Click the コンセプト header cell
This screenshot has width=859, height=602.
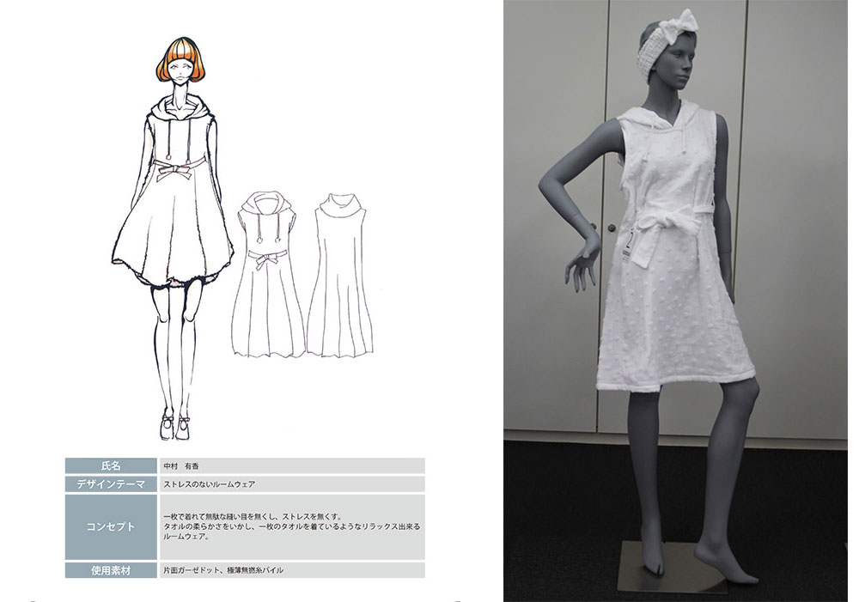[x=111, y=526]
